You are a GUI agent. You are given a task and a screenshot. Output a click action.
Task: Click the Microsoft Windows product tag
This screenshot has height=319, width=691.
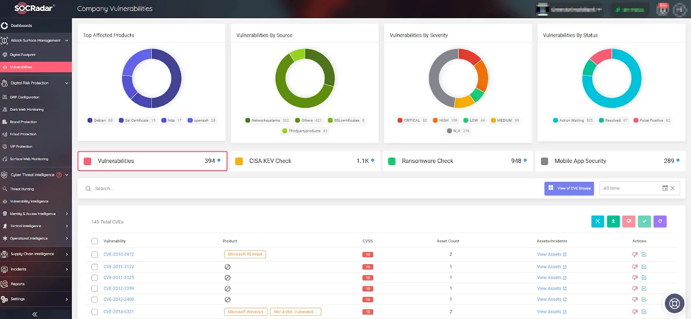pos(246,312)
